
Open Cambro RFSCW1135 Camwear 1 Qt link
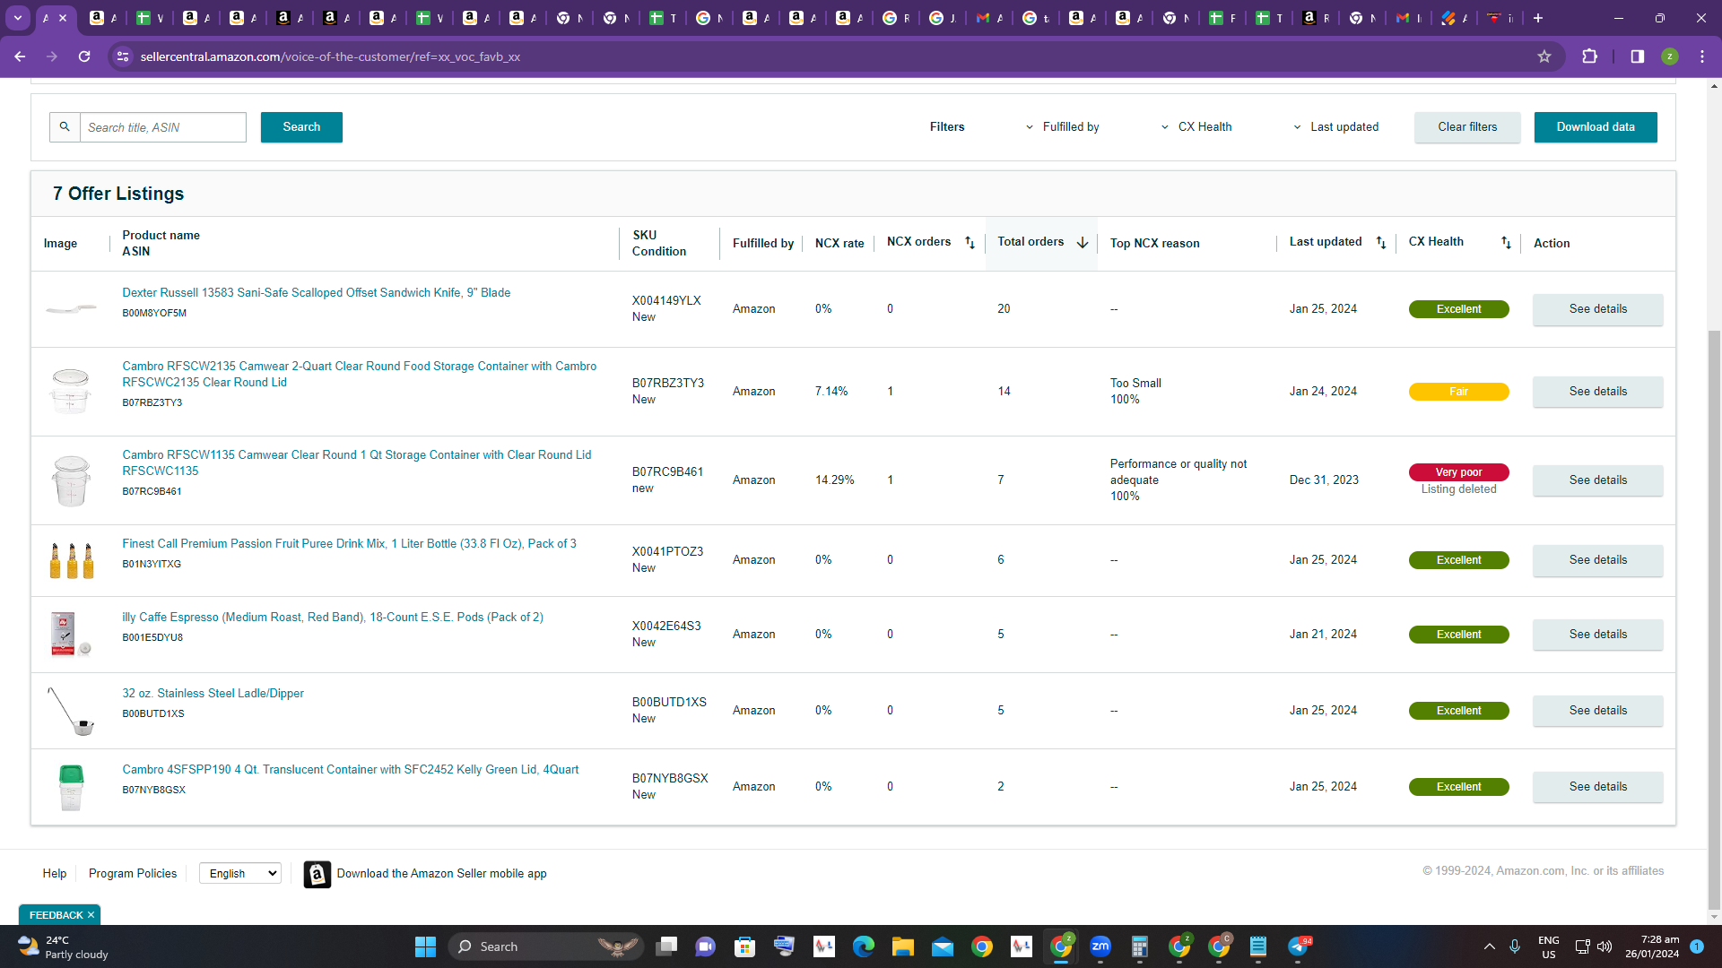(357, 462)
